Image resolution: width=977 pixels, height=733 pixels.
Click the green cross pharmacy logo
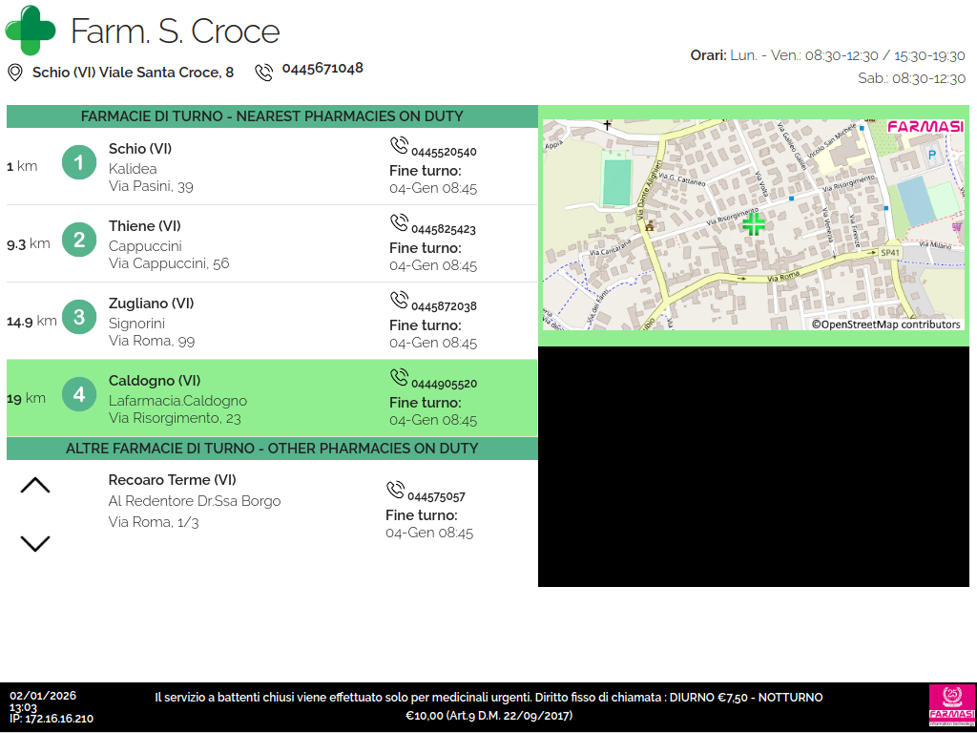tap(31, 31)
